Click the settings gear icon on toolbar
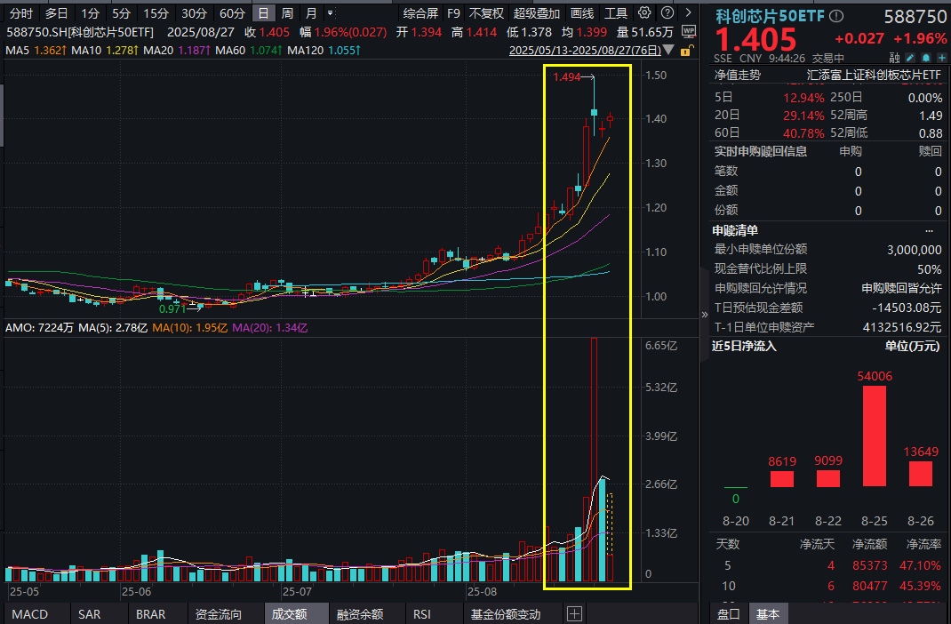 coord(643,12)
